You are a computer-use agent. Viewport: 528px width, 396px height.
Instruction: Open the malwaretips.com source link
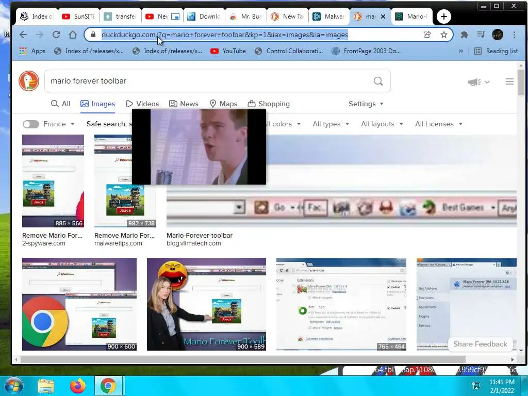pos(118,243)
